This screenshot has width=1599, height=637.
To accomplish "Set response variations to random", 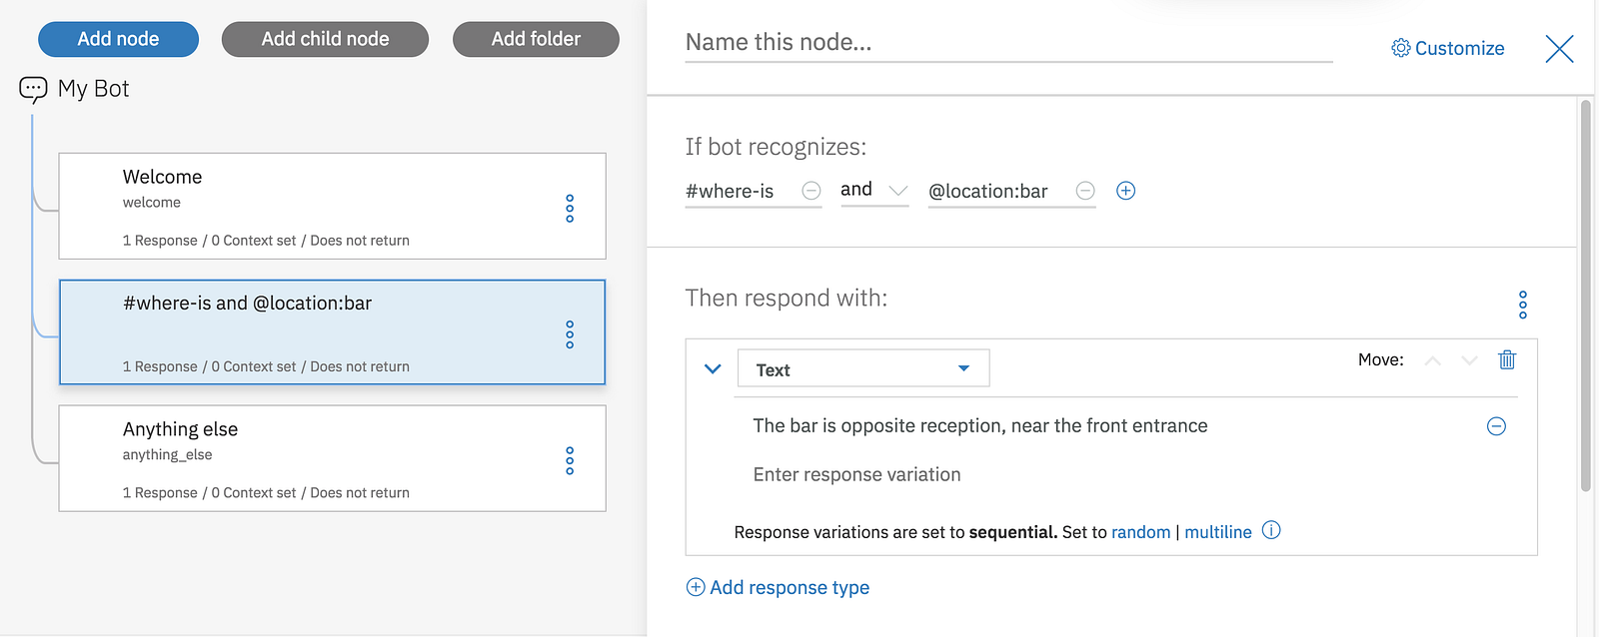I will coord(1140,532).
